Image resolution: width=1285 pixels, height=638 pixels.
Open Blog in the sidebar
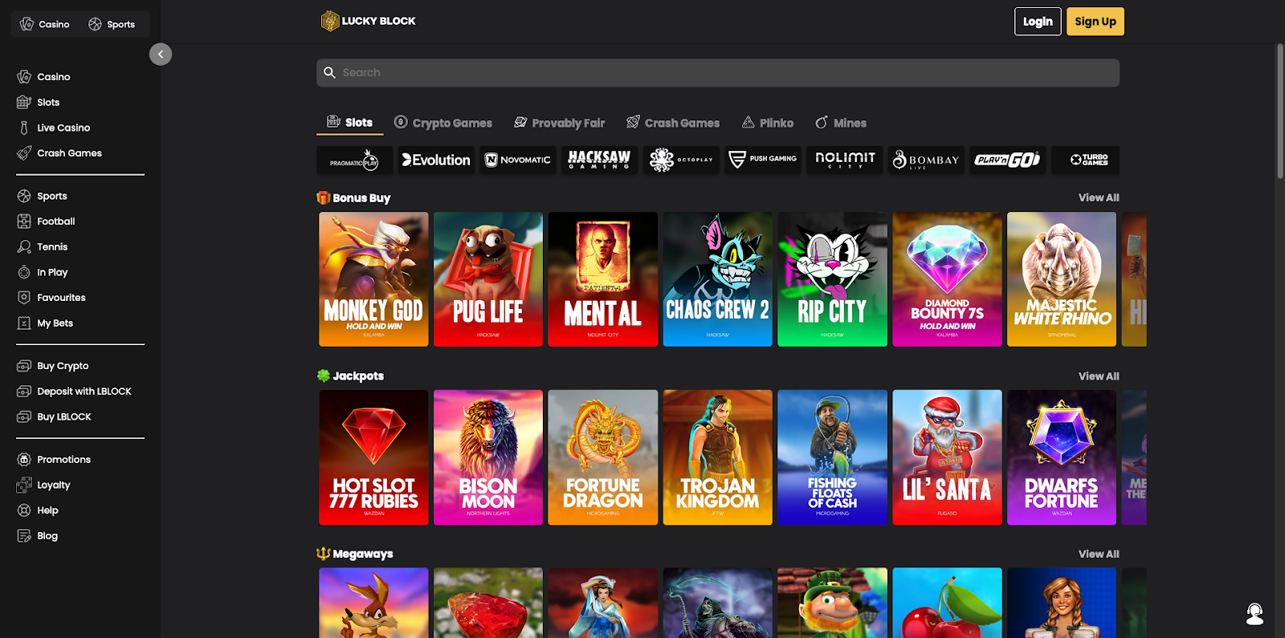(38, 536)
